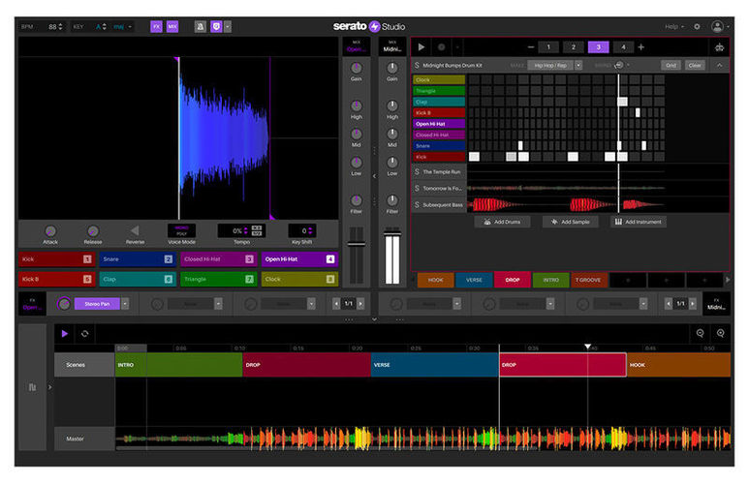Select the VERSE scene block in timeline
The height and width of the screenshot is (484, 749).
[x=435, y=365]
